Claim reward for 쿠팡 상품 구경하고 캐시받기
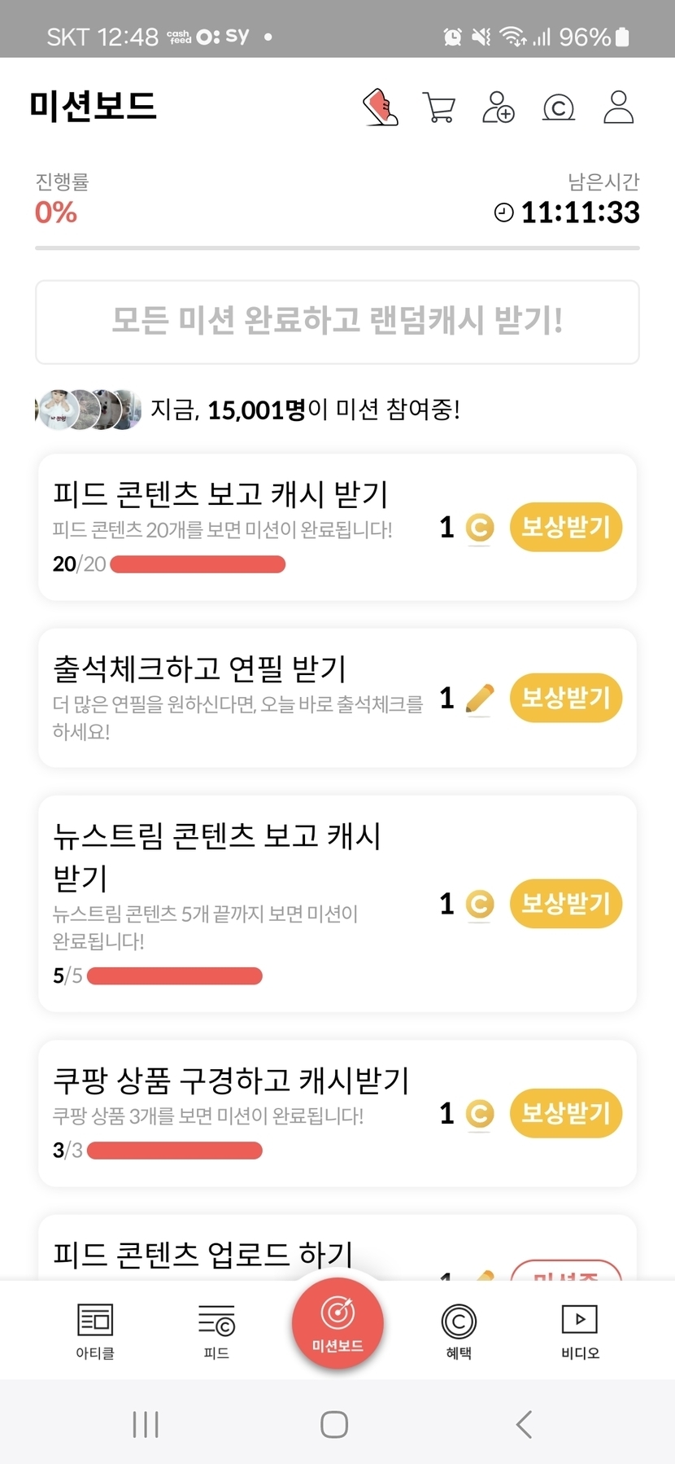 [x=566, y=1113]
